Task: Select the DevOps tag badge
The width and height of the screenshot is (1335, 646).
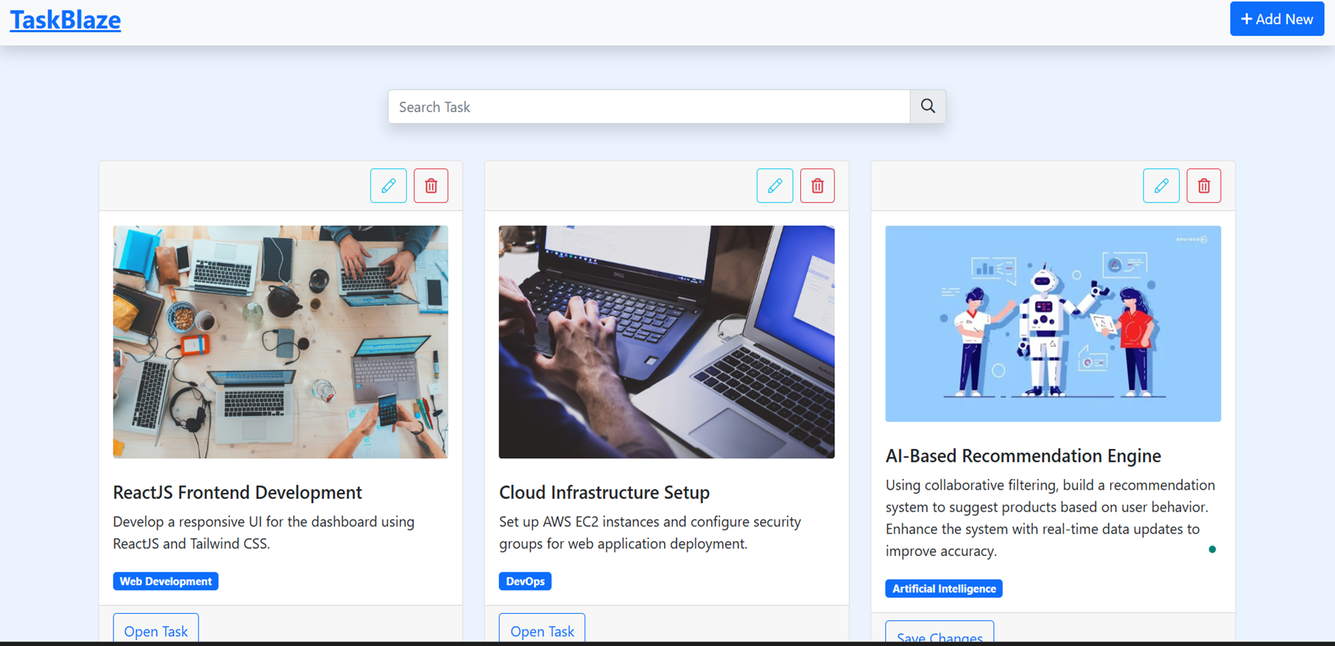Action: click(x=525, y=581)
